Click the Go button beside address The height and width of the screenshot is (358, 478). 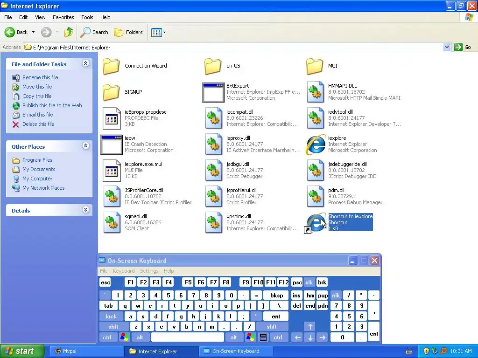pyautogui.click(x=463, y=47)
